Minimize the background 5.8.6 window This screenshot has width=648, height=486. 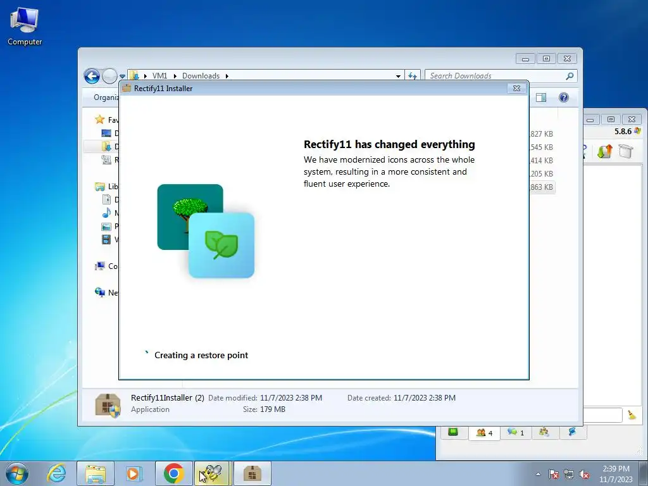click(x=591, y=120)
